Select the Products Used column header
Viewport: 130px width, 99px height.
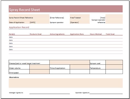(x=36, y=34)
